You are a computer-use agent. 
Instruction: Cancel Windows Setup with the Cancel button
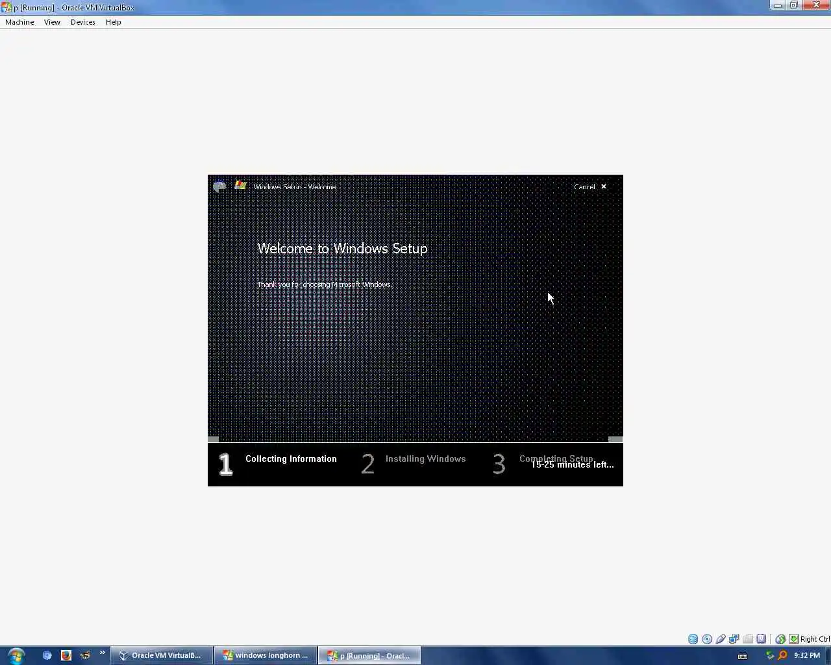coord(584,186)
